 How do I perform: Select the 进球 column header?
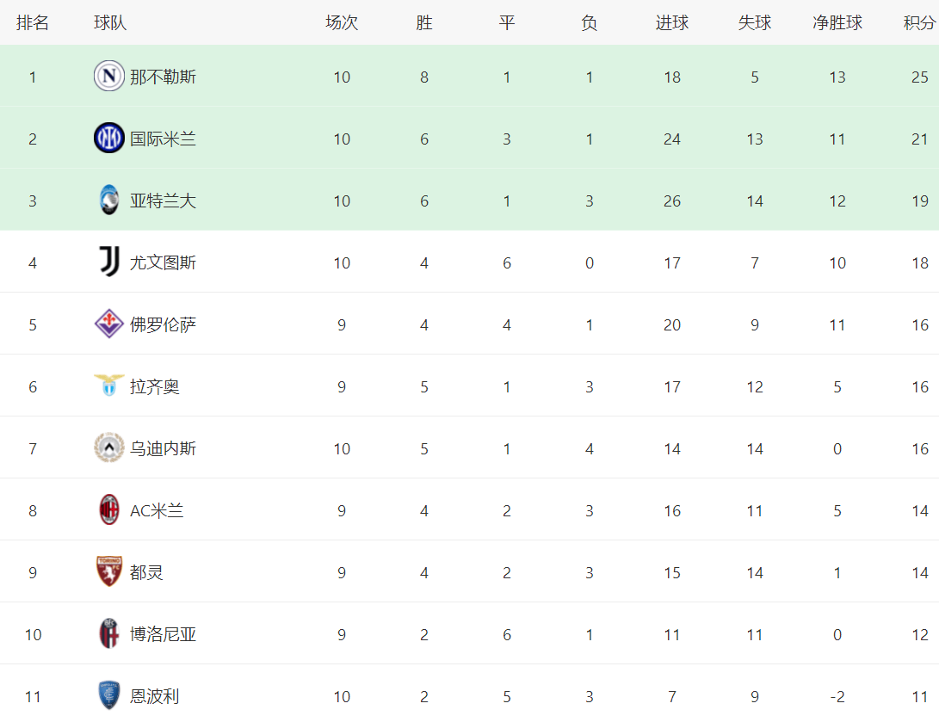[x=672, y=22]
